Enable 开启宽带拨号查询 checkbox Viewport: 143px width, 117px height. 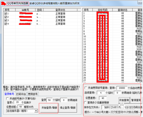pos(86,88)
